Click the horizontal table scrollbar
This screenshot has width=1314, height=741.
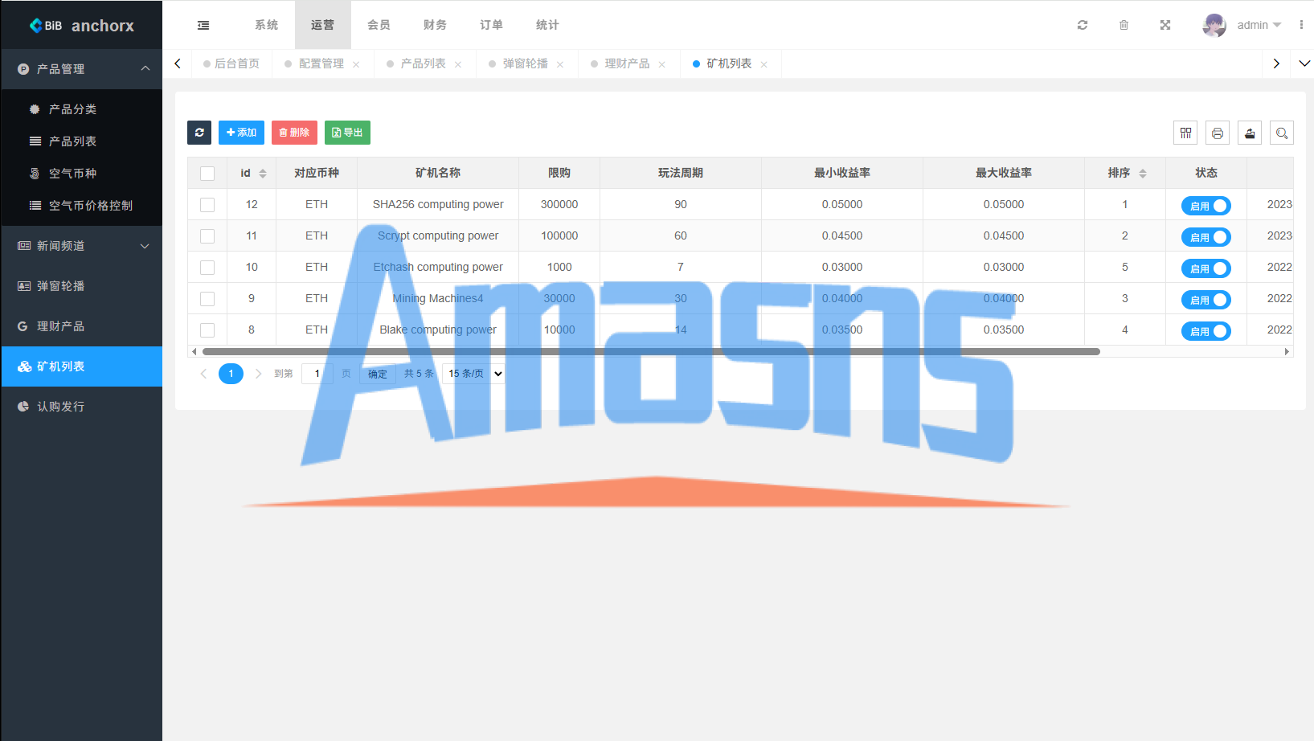[x=651, y=351]
